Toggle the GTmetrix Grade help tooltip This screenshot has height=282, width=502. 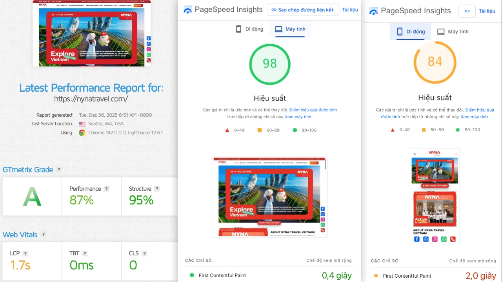coord(59,170)
